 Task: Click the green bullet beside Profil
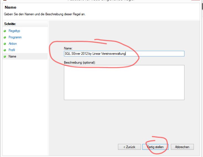5,50
